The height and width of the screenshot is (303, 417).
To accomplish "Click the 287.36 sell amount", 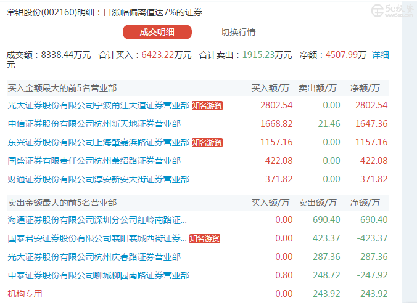I will click(x=326, y=257).
